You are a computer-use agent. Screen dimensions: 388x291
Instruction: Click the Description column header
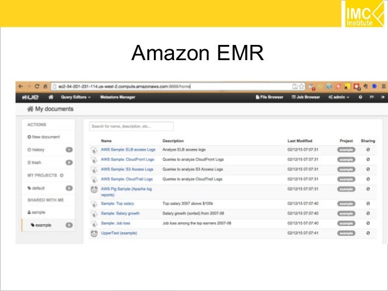[173, 141]
